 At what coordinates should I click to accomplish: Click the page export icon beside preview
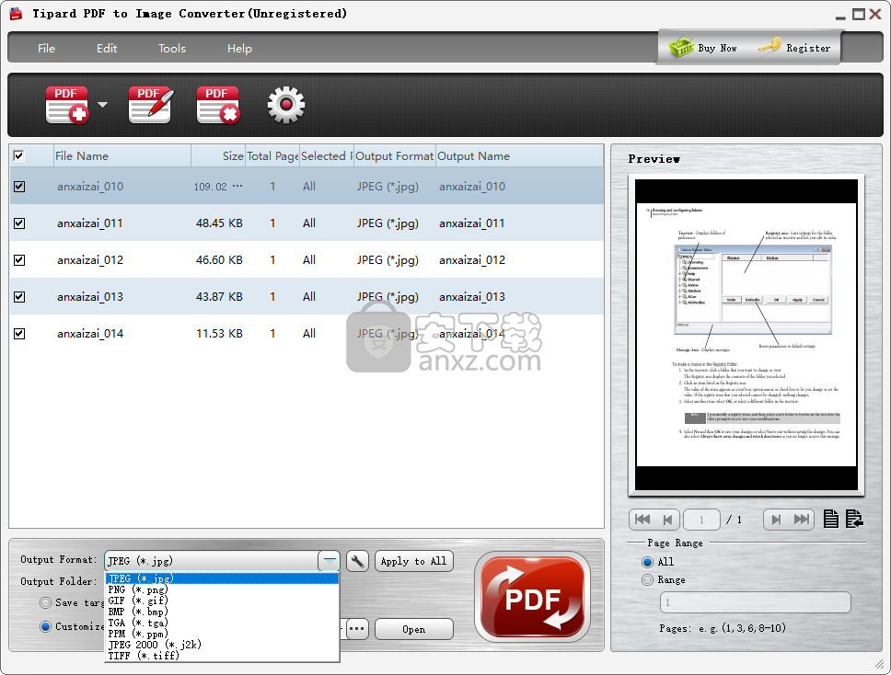pos(854,519)
